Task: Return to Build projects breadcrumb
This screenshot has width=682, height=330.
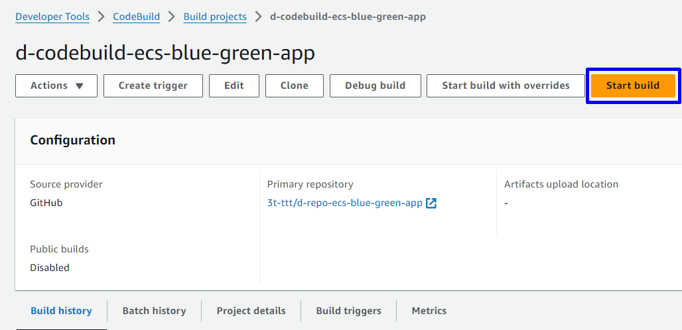Action: [215, 17]
